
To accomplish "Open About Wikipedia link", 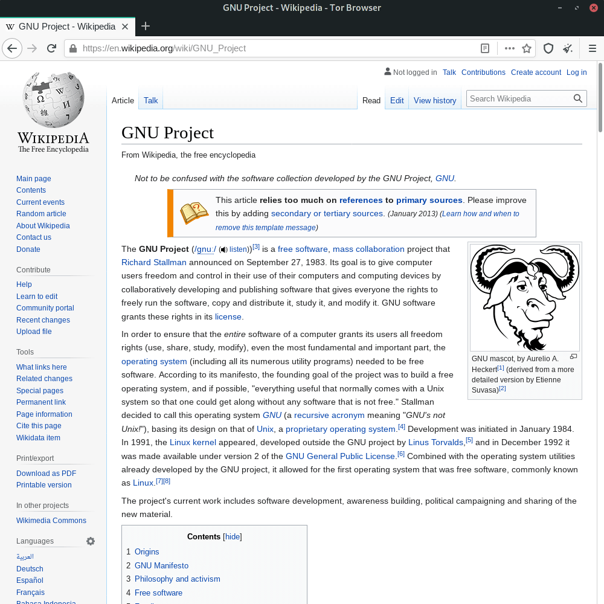I will click(x=43, y=226).
